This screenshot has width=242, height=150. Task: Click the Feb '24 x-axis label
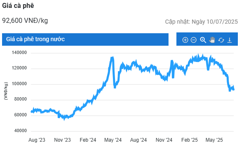pos(88,140)
